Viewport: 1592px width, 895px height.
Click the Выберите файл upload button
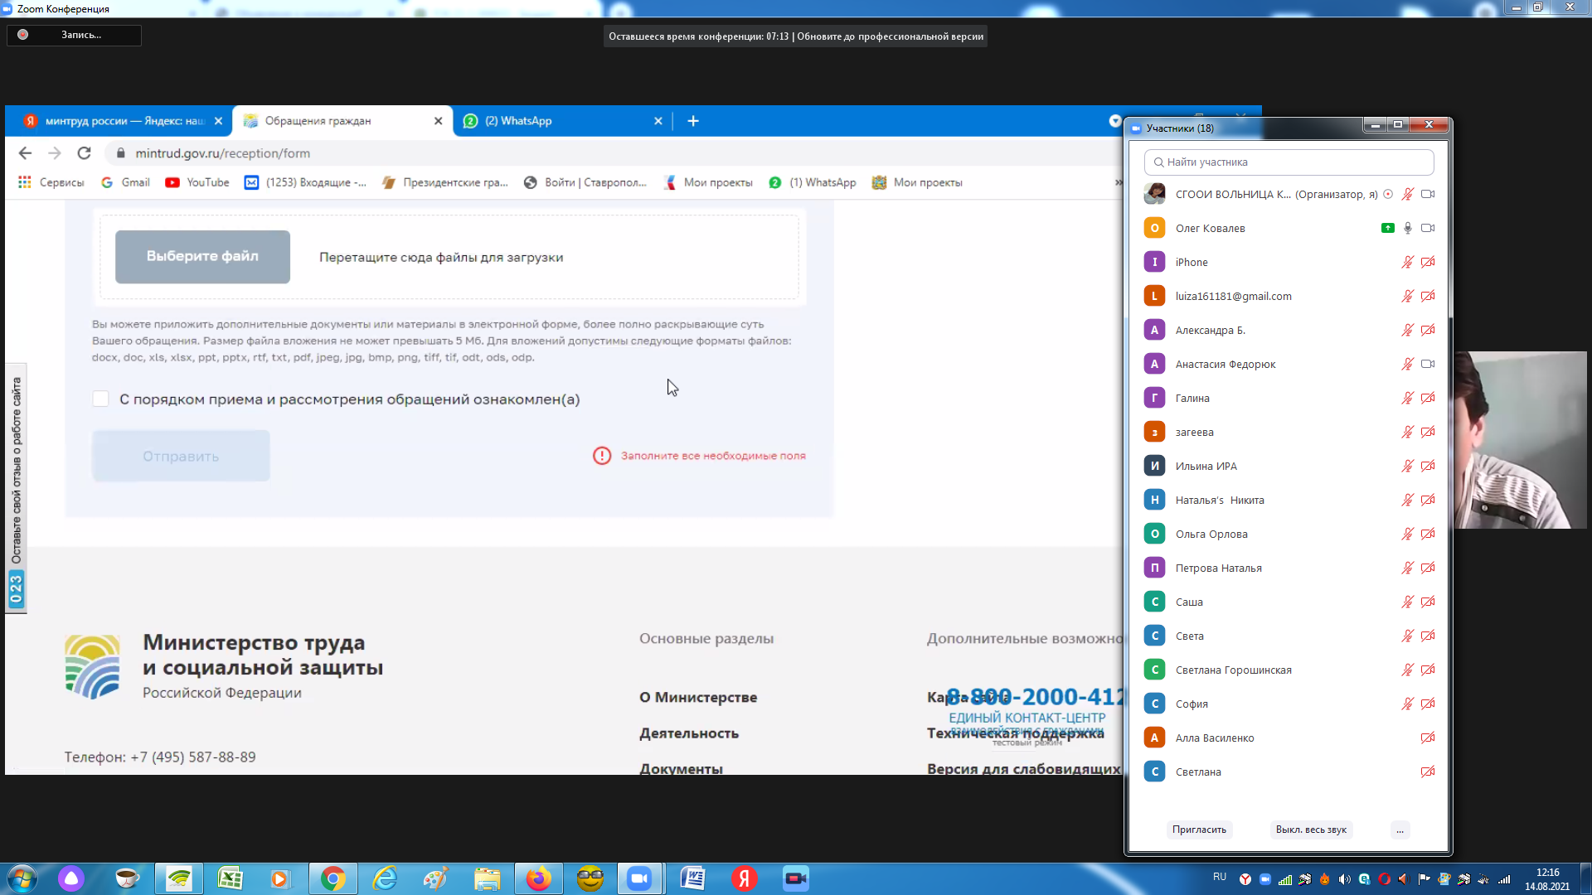tap(202, 256)
